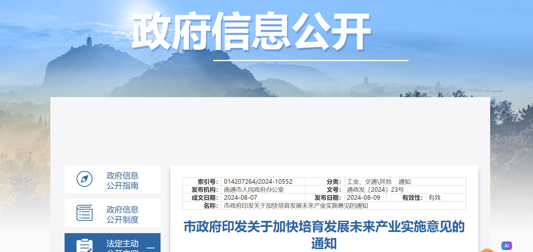Open the 政府信息公开指南 menu item
The image size is (533, 252).
click(x=122, y=180)
